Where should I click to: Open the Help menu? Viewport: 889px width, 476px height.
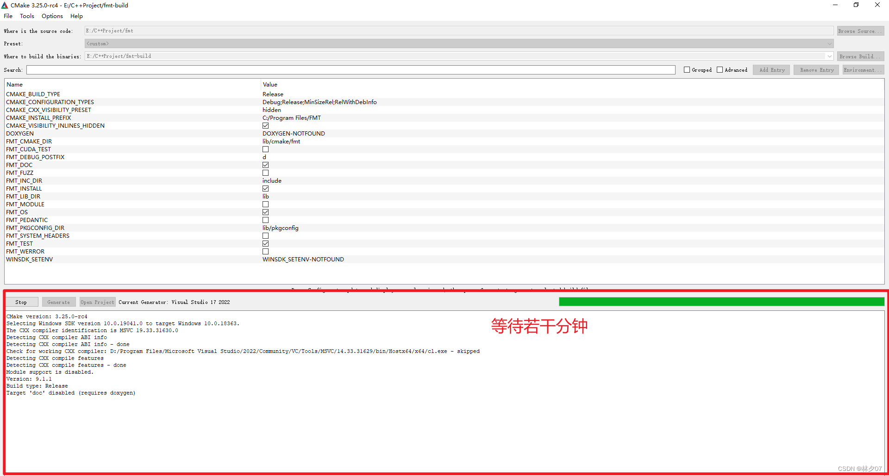pyautogui.click(x=76, y=16)
